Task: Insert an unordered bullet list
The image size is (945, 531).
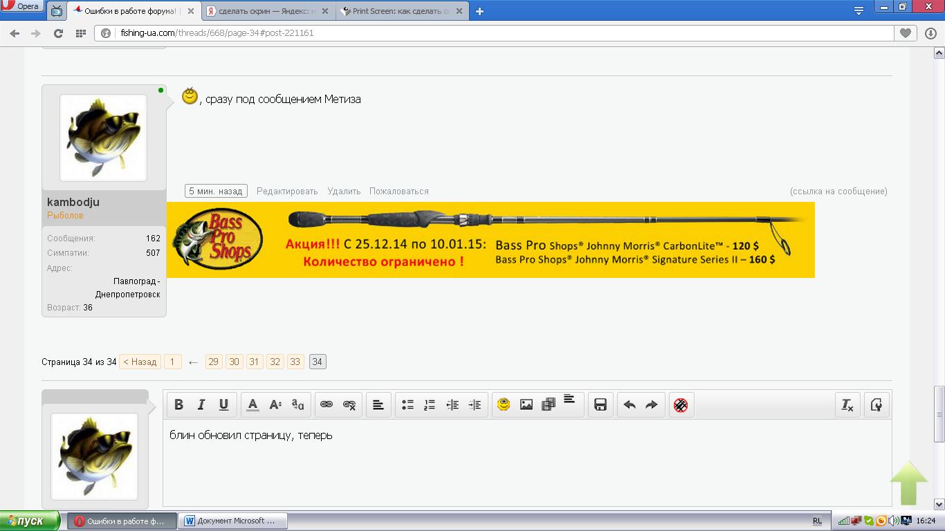Action: (407, 405)
